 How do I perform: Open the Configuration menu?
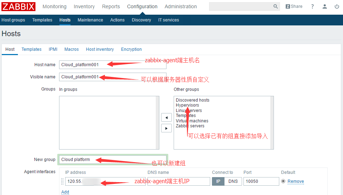click(x=142, y=6)
